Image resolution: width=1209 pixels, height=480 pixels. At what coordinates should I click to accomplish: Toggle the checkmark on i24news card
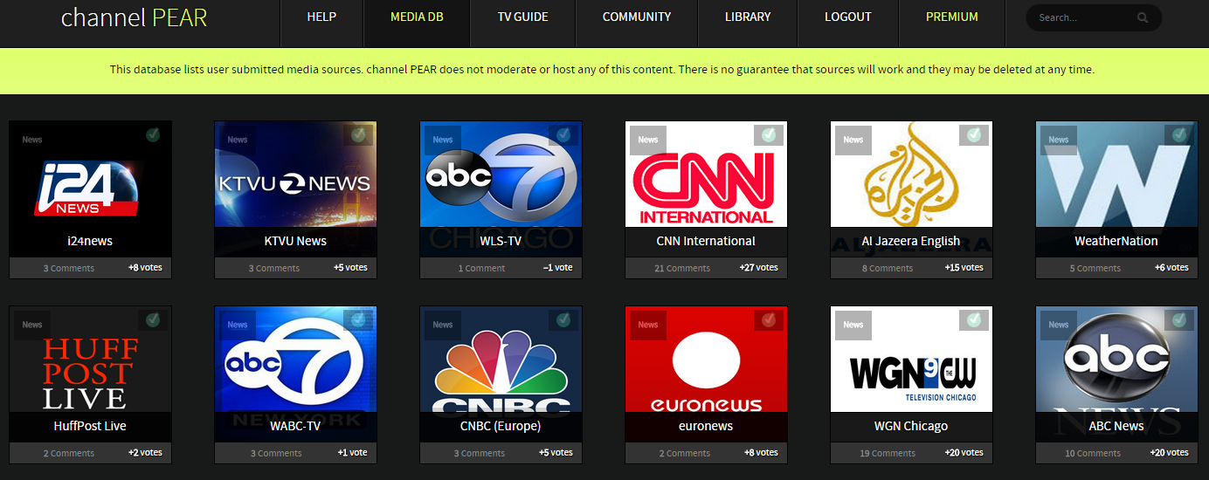(153, 135)
